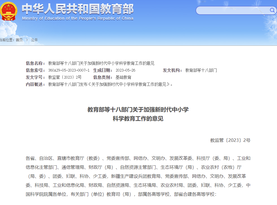Screen dimensions: 277x205
Task: Click the 当前位置 label
Action: [7, 40]
